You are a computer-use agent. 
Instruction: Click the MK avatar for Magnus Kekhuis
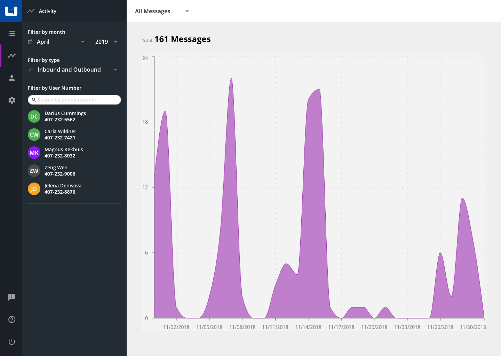tap(34, 153)
